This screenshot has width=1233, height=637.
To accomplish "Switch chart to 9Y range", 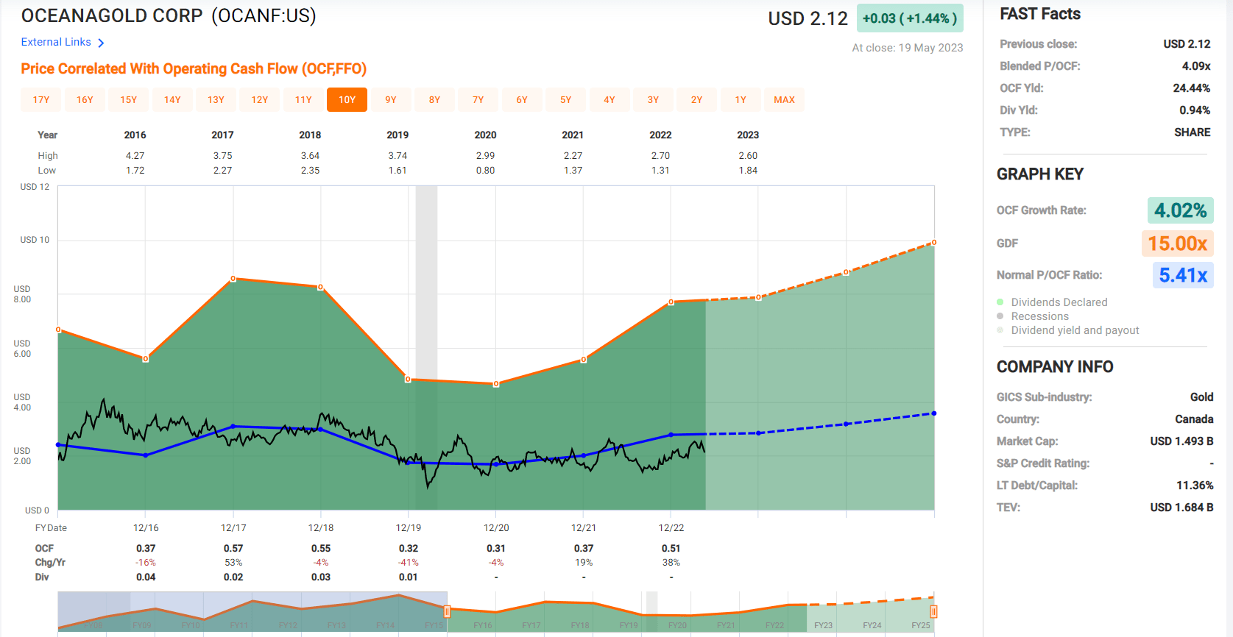I will 391,99.
